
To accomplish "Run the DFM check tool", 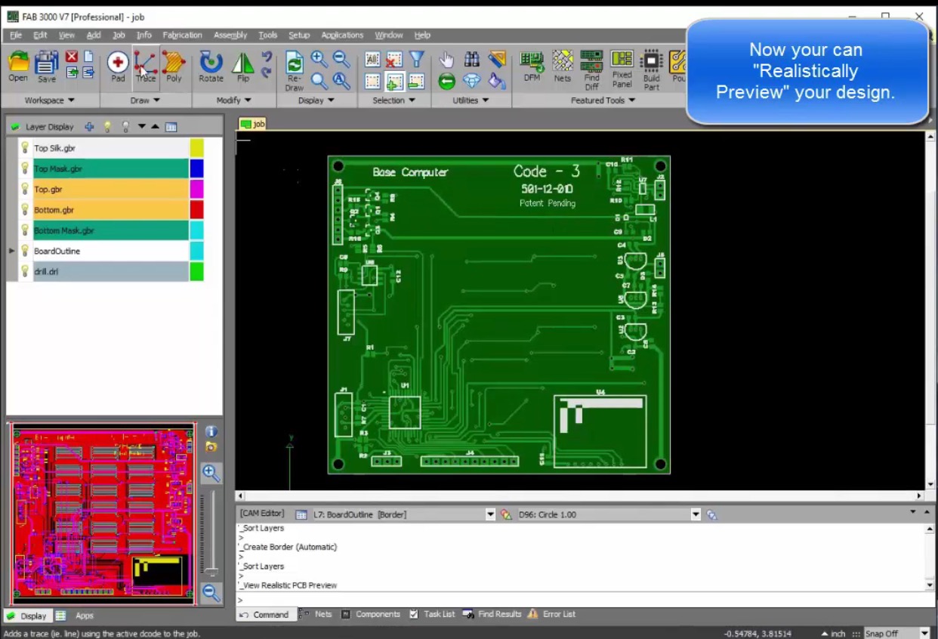I will [x=532, y=65].
